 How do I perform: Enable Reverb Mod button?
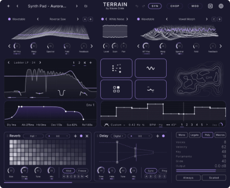(x=68, y=171)
